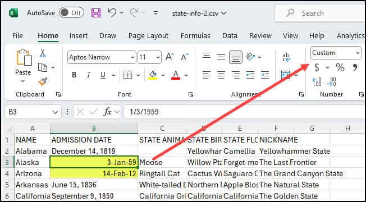Expand the Paste options arrow
This screenshot has width=366, height=202.
[22, 81]
